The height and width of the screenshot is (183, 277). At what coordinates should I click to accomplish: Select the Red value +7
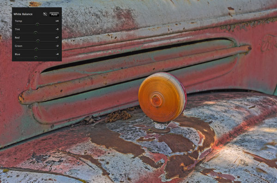[57, 37]
